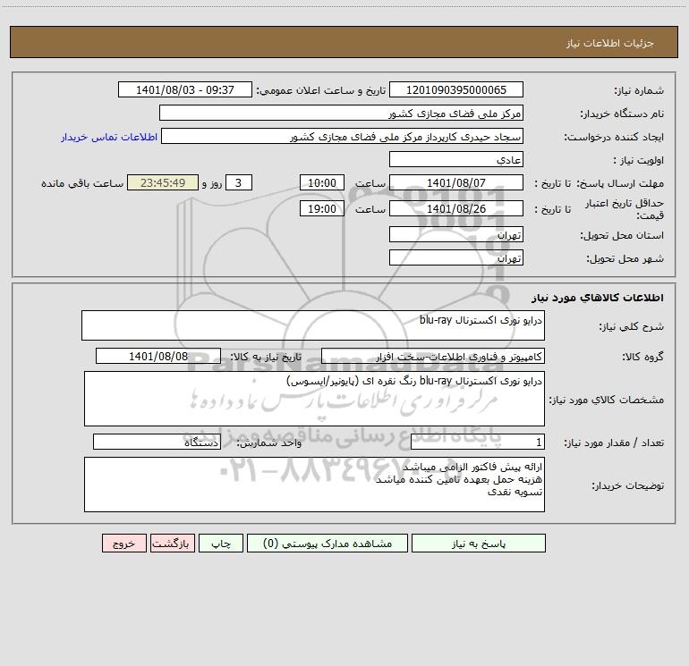The image size is (689, 666).
Task: Click the 'توضیحات خریدار:' label
Action: (x=628, y=486)
